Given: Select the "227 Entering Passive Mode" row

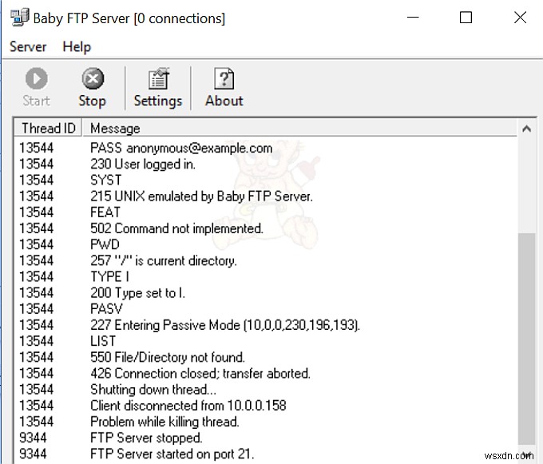Looking at the screenshot, I should tap(225, 325).
